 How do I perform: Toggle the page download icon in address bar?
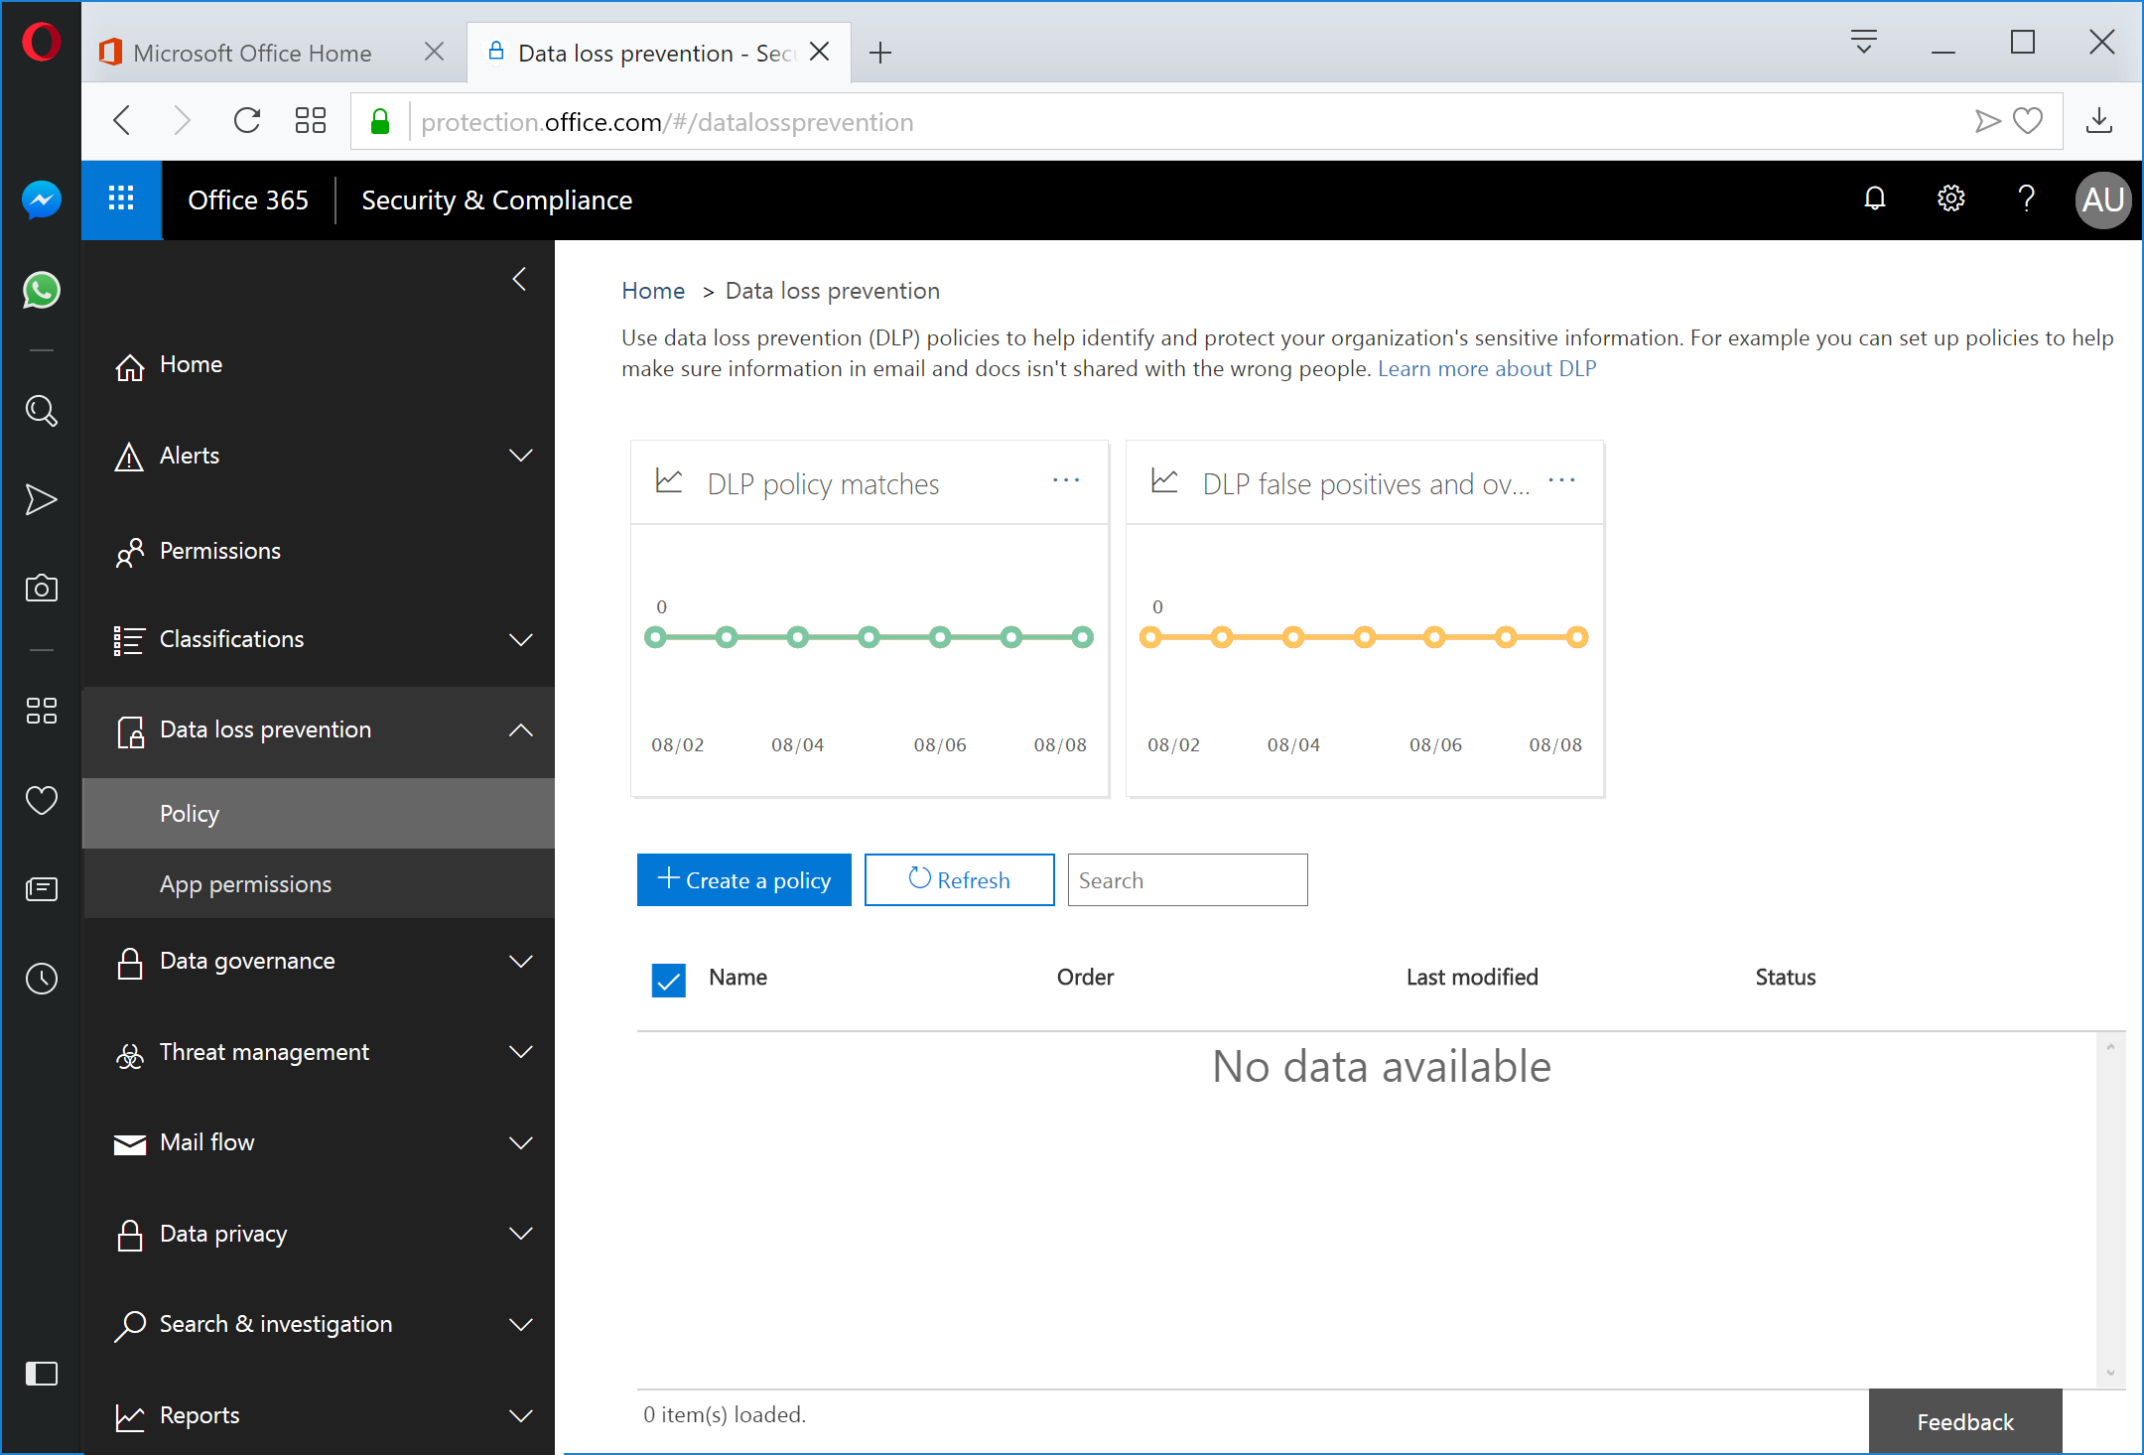pyautogui.click(x=2099, y=120)
